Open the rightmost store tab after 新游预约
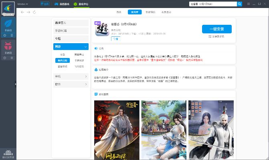The image size is (269, 160). pos(166,12)
